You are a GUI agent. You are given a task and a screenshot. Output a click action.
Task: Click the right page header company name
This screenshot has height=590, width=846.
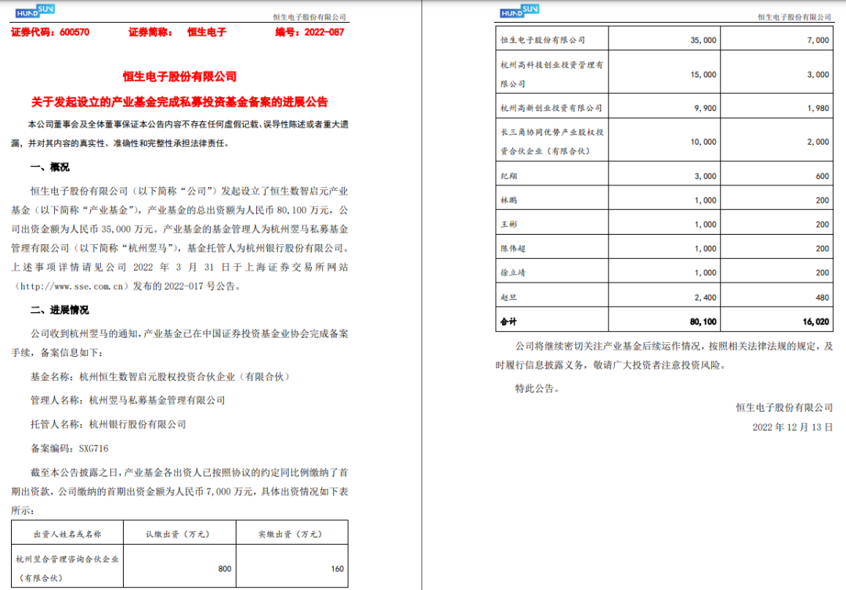[795, 17]
